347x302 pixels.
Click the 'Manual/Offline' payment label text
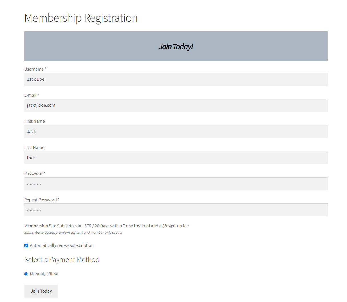44,274
